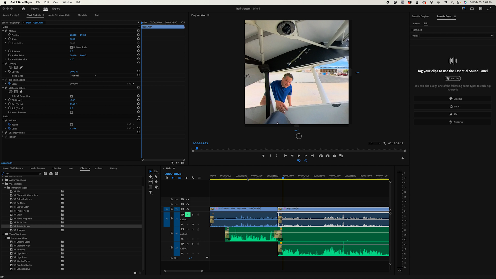Click the Auto Tag button

tap(453, 79)
